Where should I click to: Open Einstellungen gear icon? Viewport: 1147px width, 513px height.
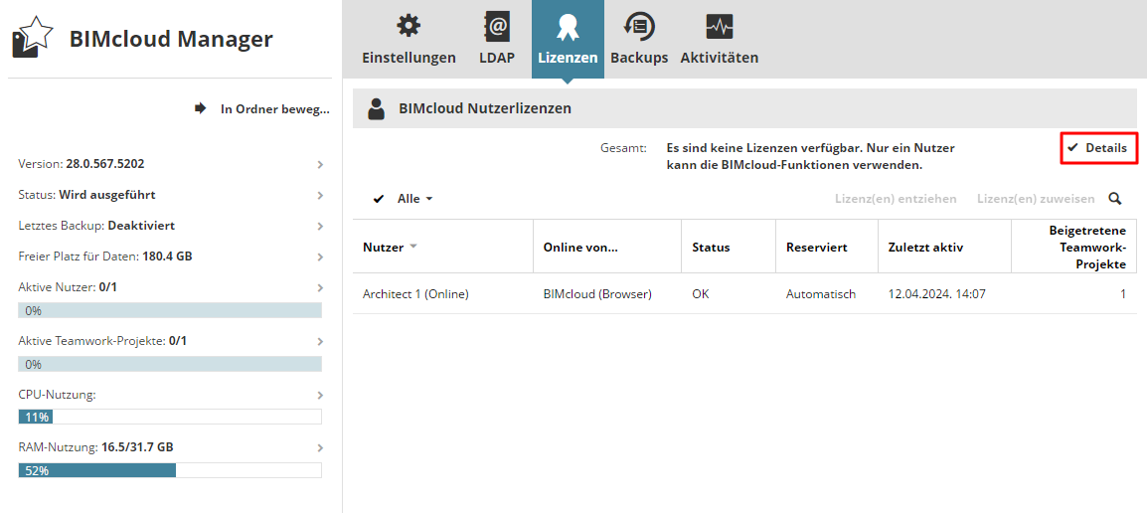[409, 26]
